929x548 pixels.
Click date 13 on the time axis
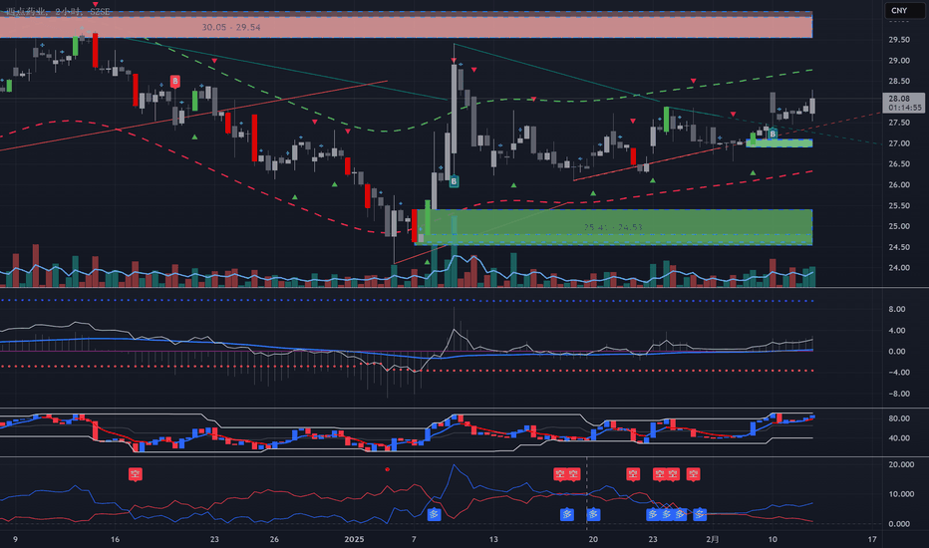pos(493,539)
